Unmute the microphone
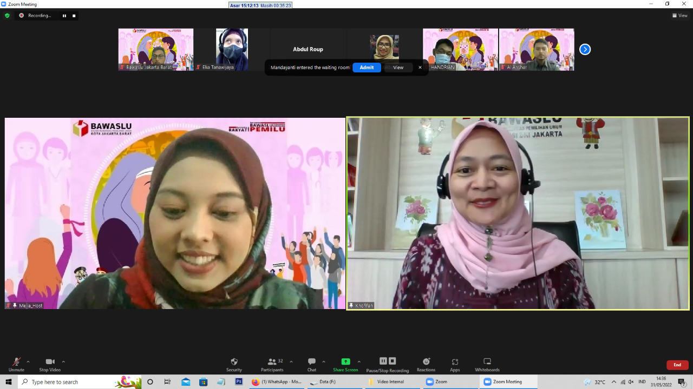The image size is (693, 389). [x=16, y=365]
